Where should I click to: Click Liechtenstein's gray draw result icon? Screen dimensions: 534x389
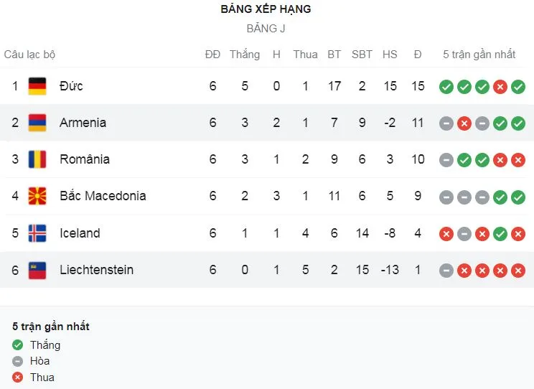(446, 271)
